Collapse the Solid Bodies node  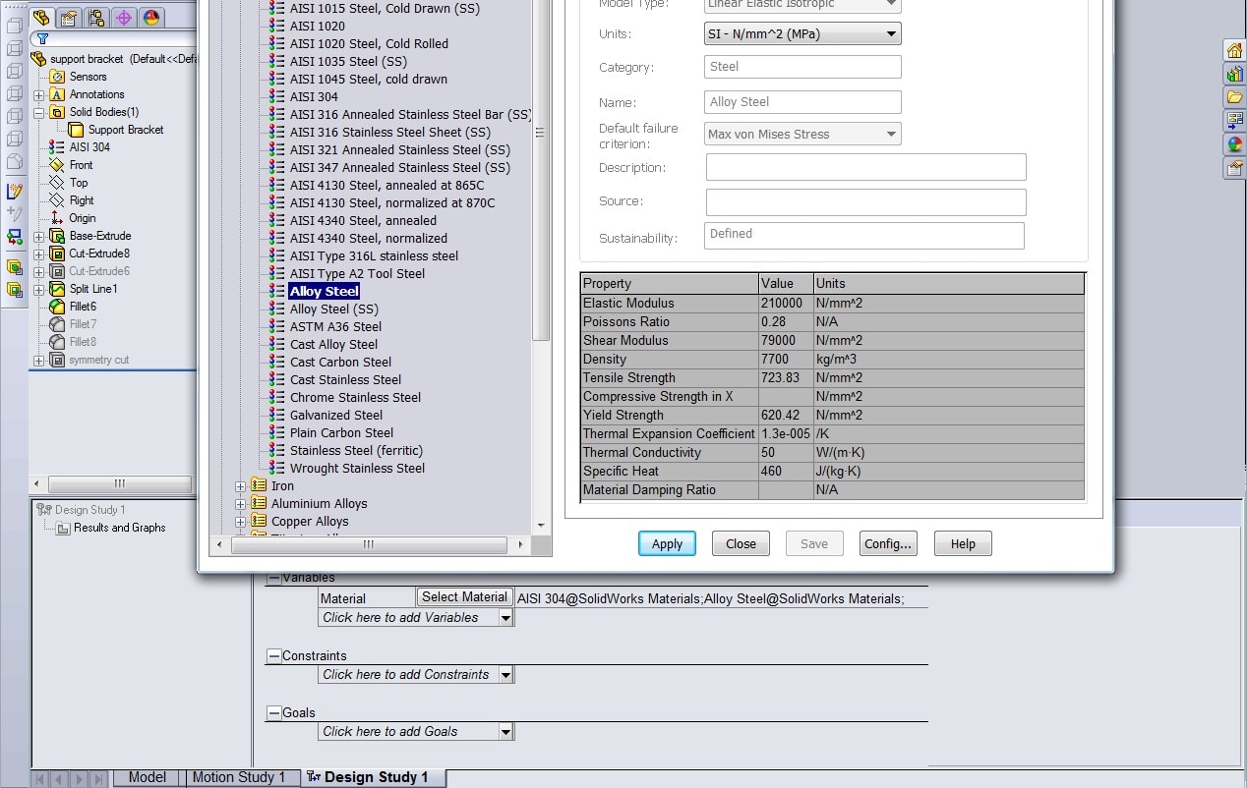(39, 113)
